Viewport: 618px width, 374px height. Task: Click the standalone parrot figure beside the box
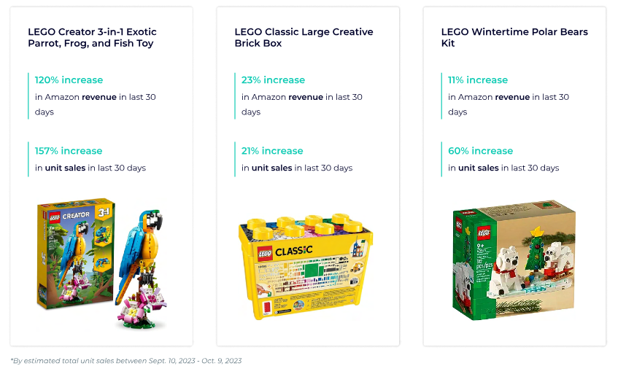[x=142, y=269]
